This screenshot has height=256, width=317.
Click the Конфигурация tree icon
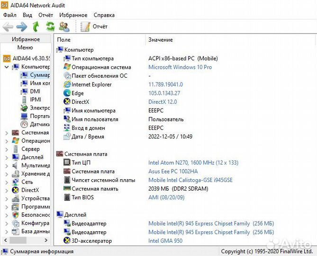click(15, 223)
